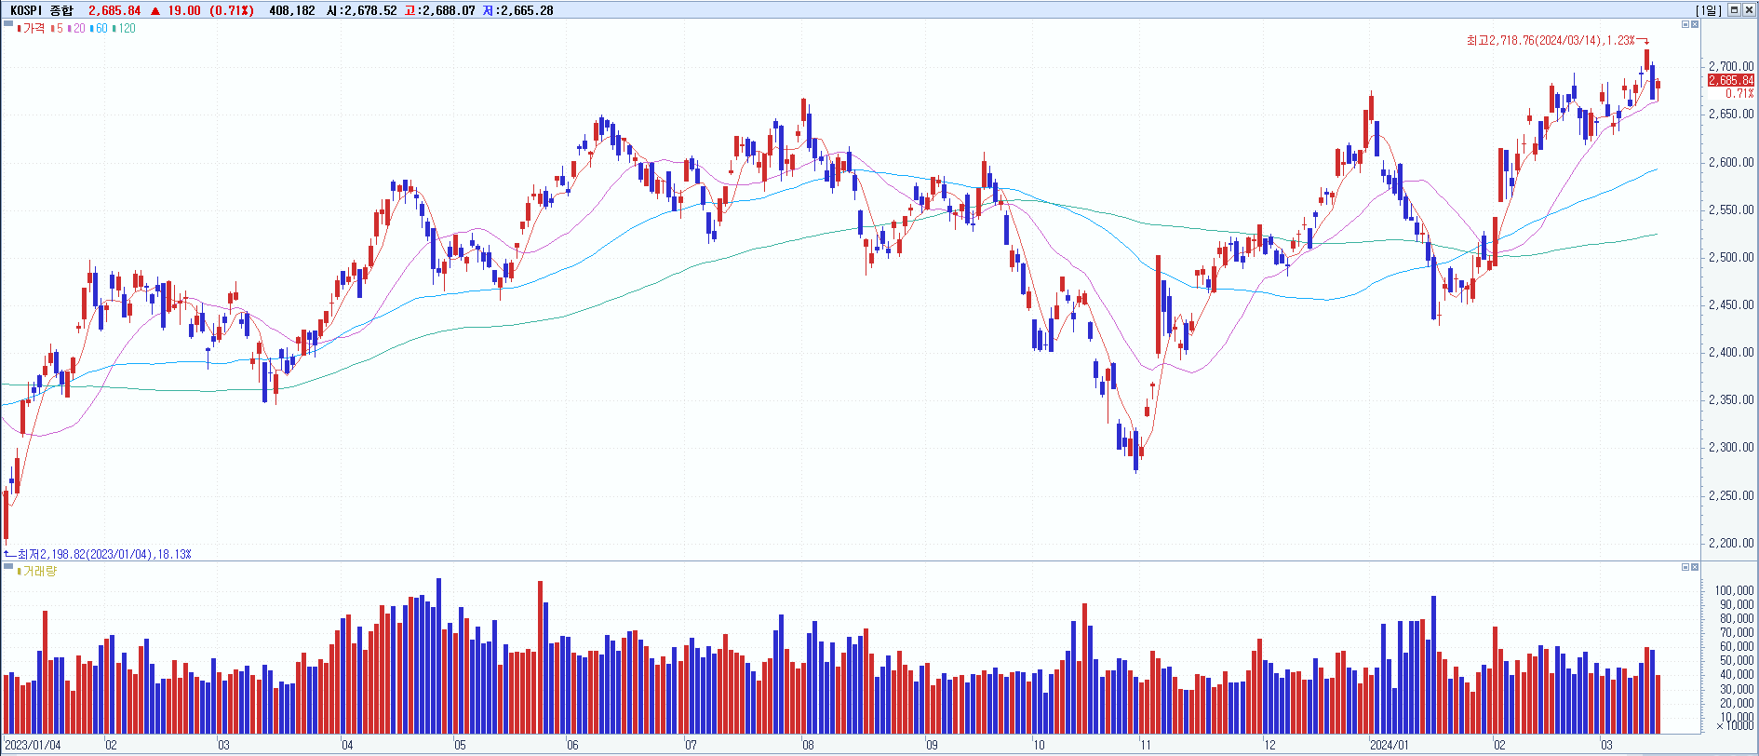Screen dimensions: 1759x756
Task: Click the 최고 2,718.76 high annotation
Action: click(x=1551, y=40)
